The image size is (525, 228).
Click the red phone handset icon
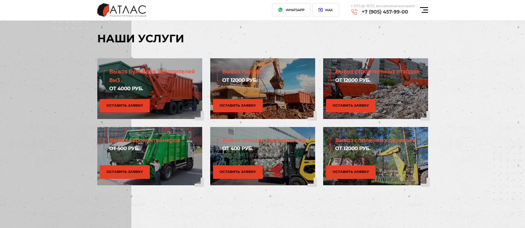[x=354, y=12]
